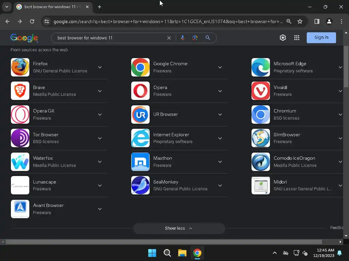The image size is (349, 261).
Task: Go forward one page
Action: (20, 21)
